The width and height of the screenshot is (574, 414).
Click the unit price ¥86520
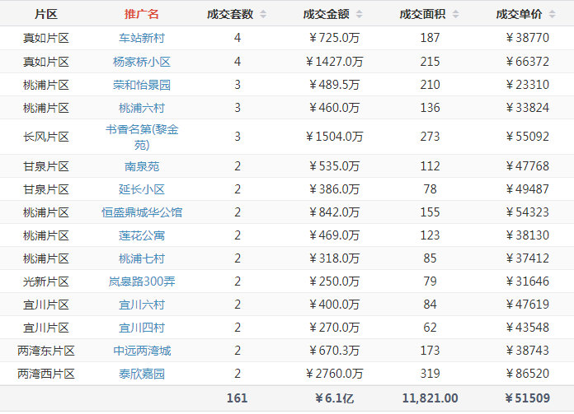click(x=528, y=374)
